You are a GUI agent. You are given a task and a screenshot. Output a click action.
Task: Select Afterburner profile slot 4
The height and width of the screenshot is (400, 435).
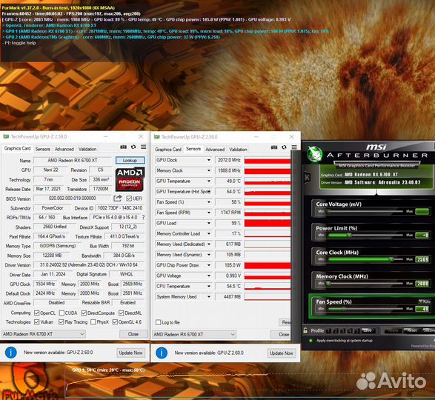click(x=350, y=330)
